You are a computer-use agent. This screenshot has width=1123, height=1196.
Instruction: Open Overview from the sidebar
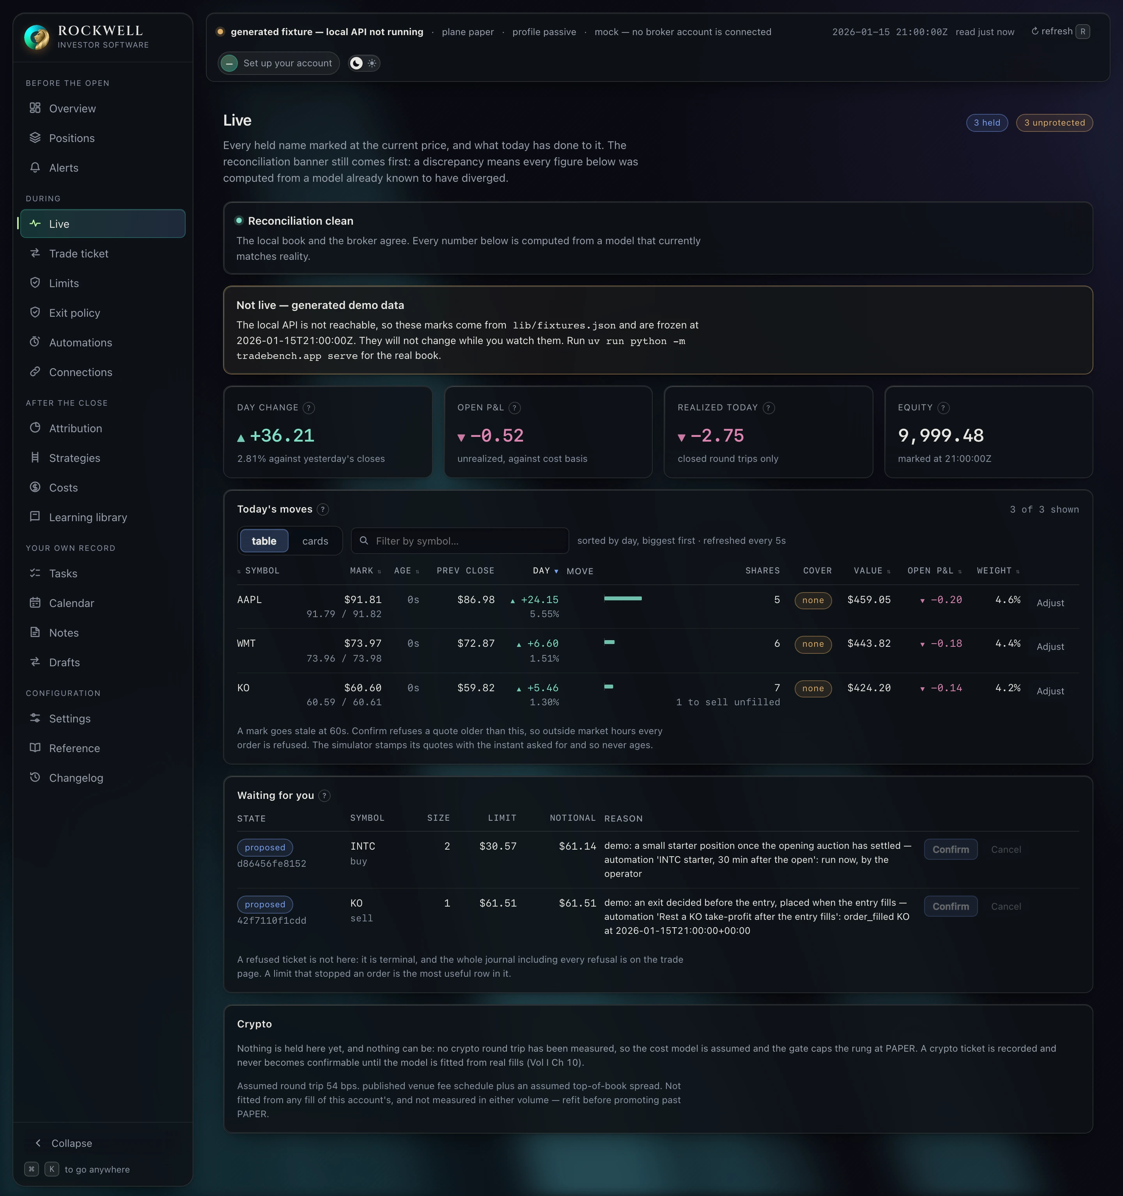coord(102,108)
